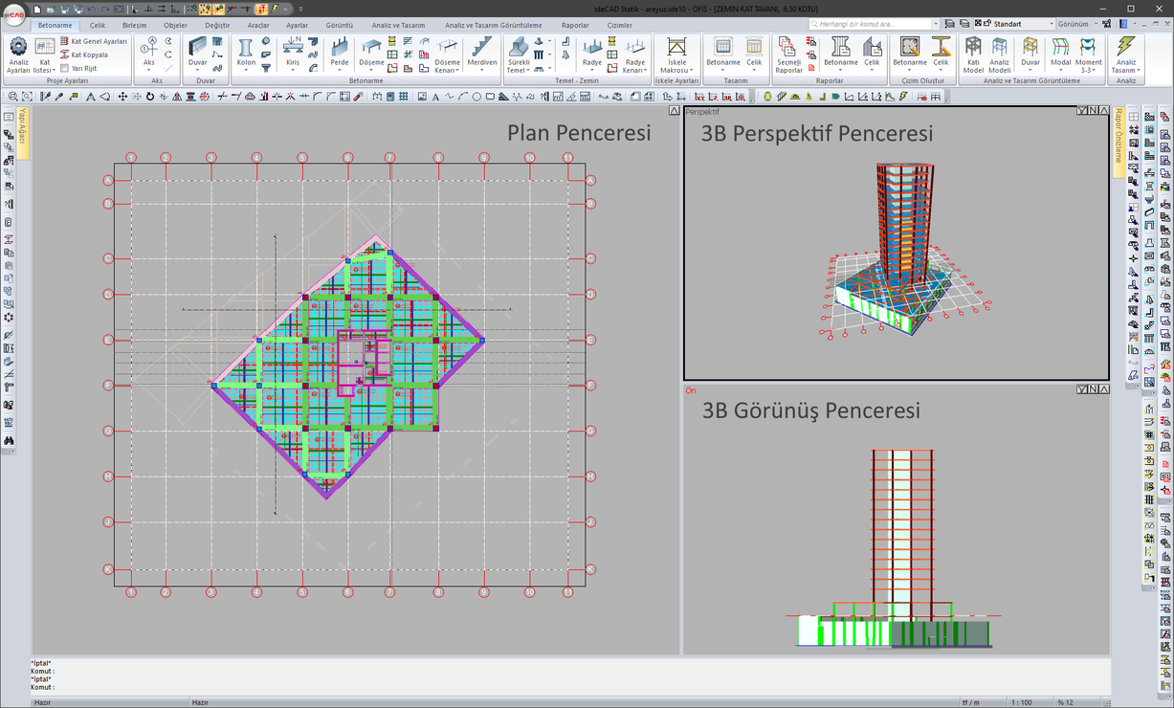1174x708 pixels.
Task: Switch to the Çelik ribbon tab
Action: [98, 26]
